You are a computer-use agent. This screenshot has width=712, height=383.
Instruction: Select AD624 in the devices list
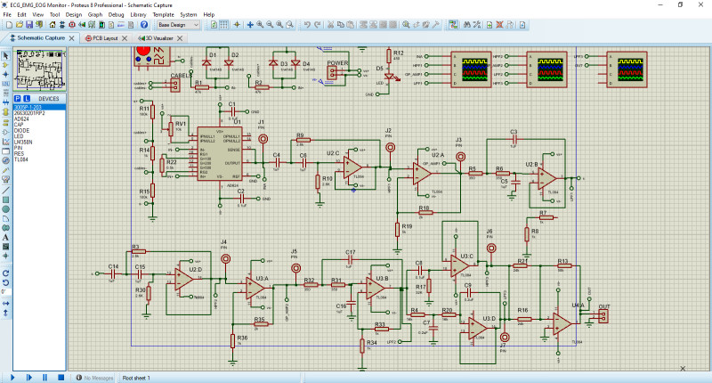point(20,118)
